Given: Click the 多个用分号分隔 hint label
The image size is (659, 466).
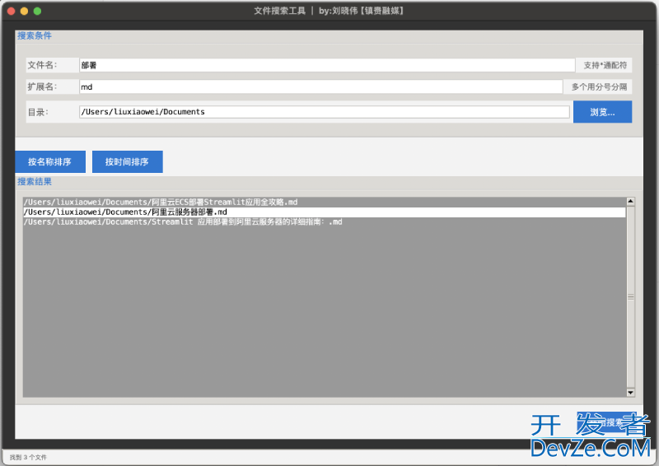Looking at the screenshot, I should [599, 86].
